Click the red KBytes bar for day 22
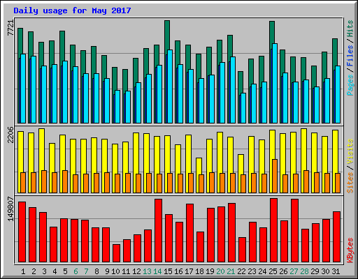This screenshot has width=358, height=279. click(x=242, y=250)
